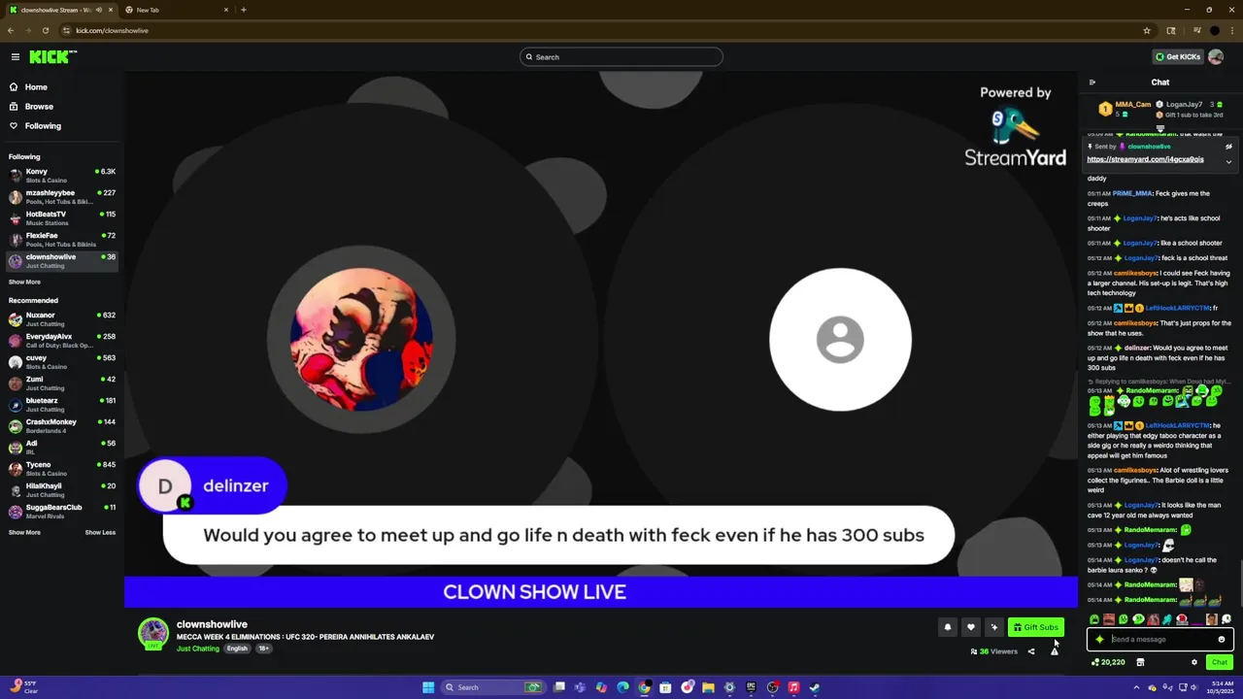Open Epic Games Launcher from taskbar
This screenshot has height=699, width=1243.
pos(751,687)
